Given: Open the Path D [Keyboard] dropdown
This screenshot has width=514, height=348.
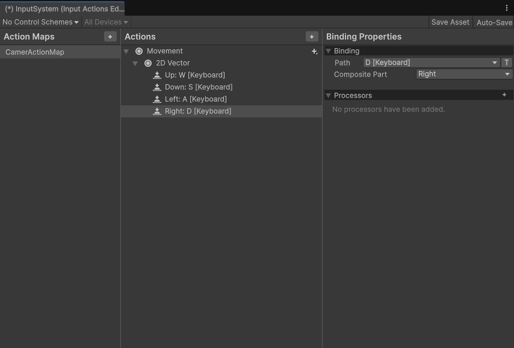Looking at the screenshot, I should pyautogui.click(x=431, y=63).
